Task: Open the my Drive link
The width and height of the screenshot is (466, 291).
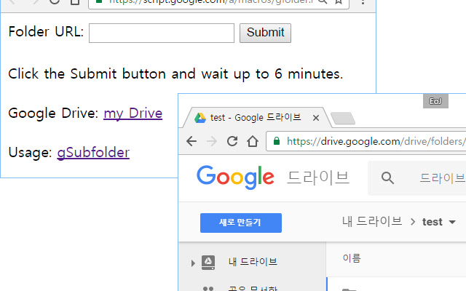Action: [133, 113]
